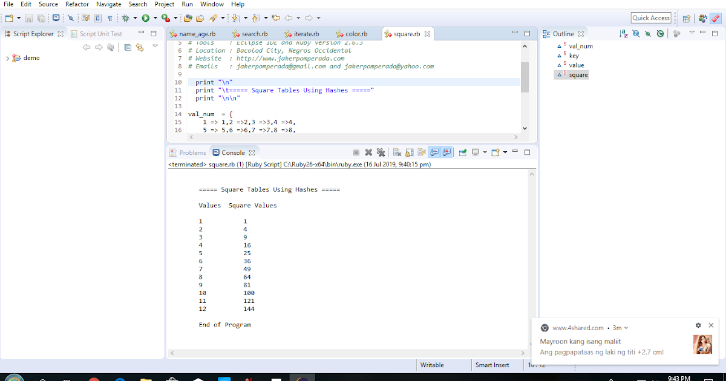This screenshot has width=726, height=381.
Task: Open the Outline view menu triangle
Action: (692, 33)
